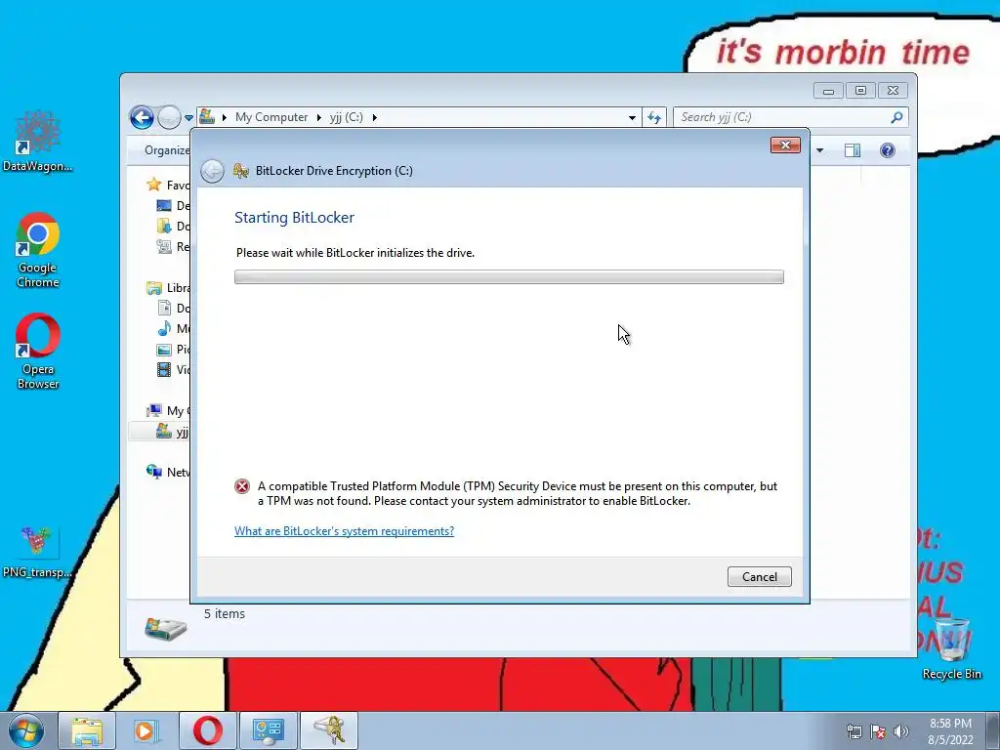Open the Windows Start menu
This screenshot has width=1000, height=750.
(26, 730)
